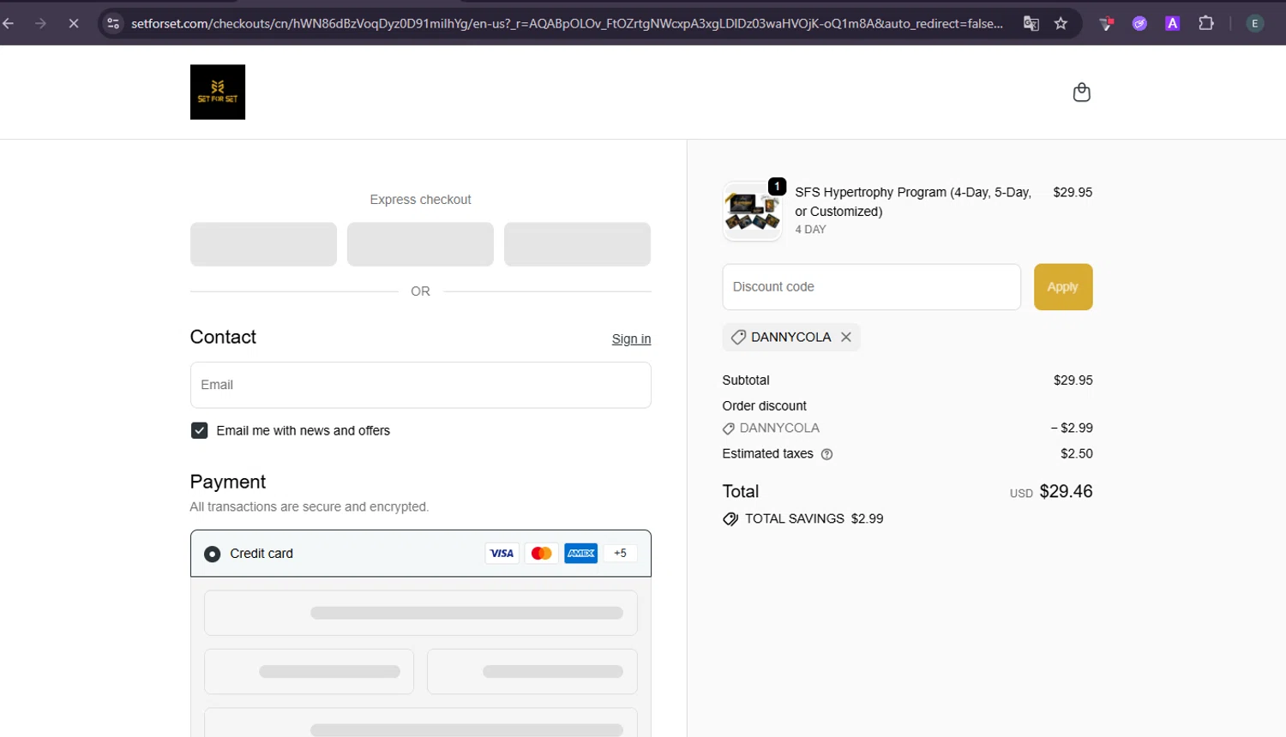Uncheck Email me with news and offers
This screenshot has width=1286, height=737.
tap(199, 430)
